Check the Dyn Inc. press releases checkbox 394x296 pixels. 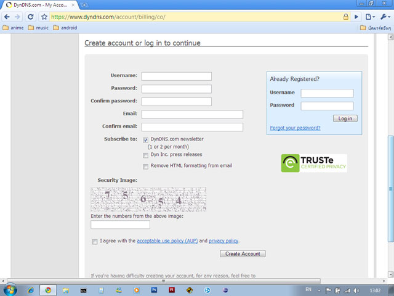[145, 155]
